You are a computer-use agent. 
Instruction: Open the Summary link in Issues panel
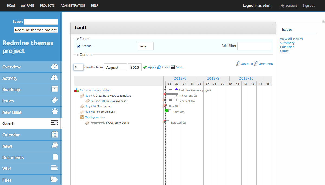click(287, 43)
